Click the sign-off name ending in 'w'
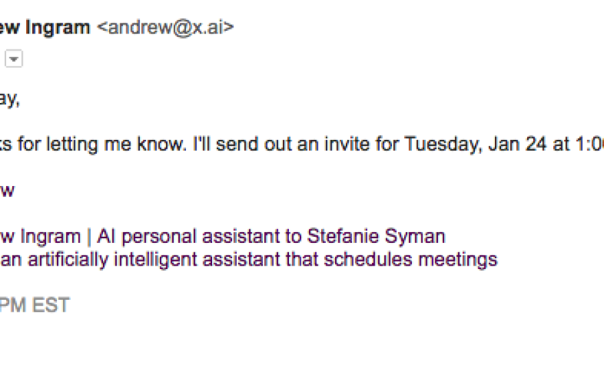The width and height of the screenshot is (604, 372). [7, 191]
